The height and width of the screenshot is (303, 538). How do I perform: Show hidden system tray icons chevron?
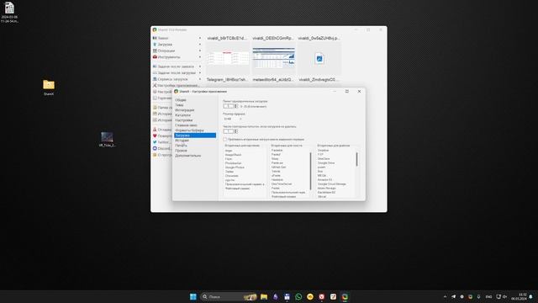click(x=445, y=297)
